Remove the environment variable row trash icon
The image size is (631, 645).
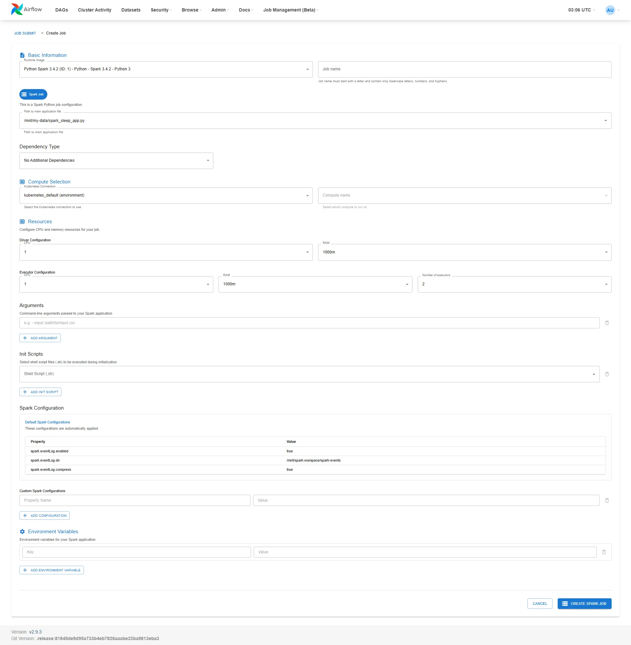click(x=604, y=552)
